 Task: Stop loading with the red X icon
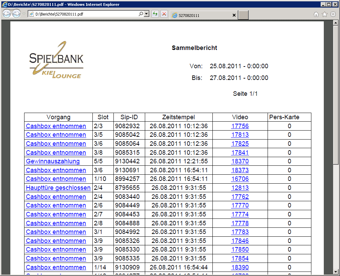click(164, 14)
